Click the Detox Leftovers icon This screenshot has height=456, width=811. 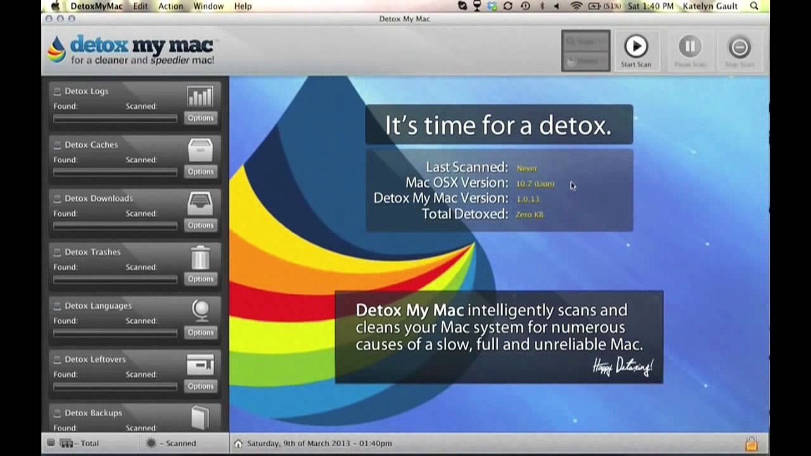[x=200, y=365]
